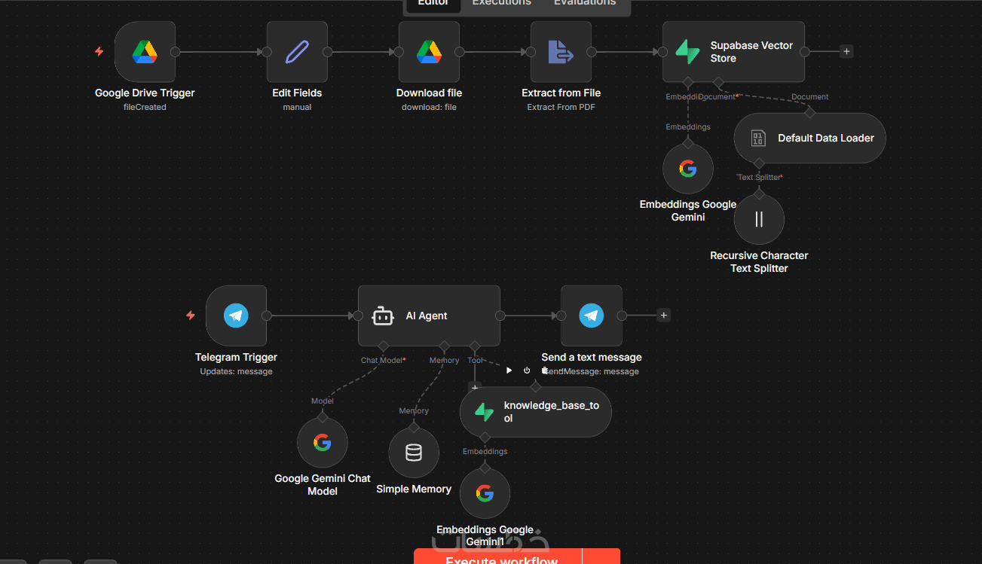The image size is (982, 564).
Task: Click the Memory connector diamond on AI Agent
Action: pos(444,346)
